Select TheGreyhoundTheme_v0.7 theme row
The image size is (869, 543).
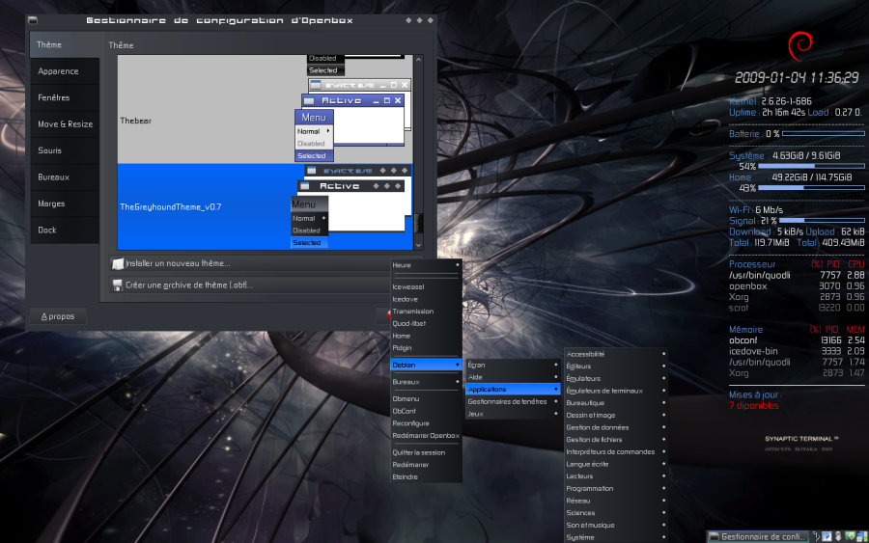[x=265, y=206]
